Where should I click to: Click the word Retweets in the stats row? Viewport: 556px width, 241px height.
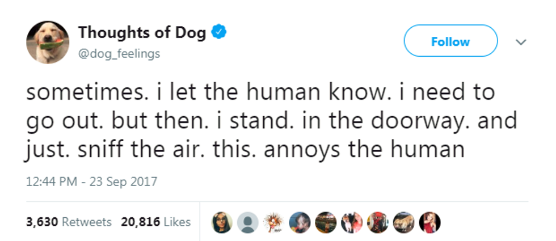click(x=86, y=222)
